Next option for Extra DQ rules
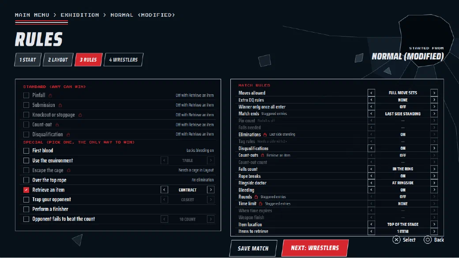 click(x=434, y=100)
